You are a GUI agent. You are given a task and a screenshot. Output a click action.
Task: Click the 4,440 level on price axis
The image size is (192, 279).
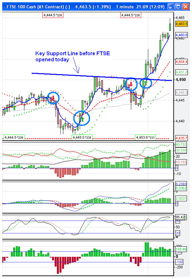coord(180,121)
